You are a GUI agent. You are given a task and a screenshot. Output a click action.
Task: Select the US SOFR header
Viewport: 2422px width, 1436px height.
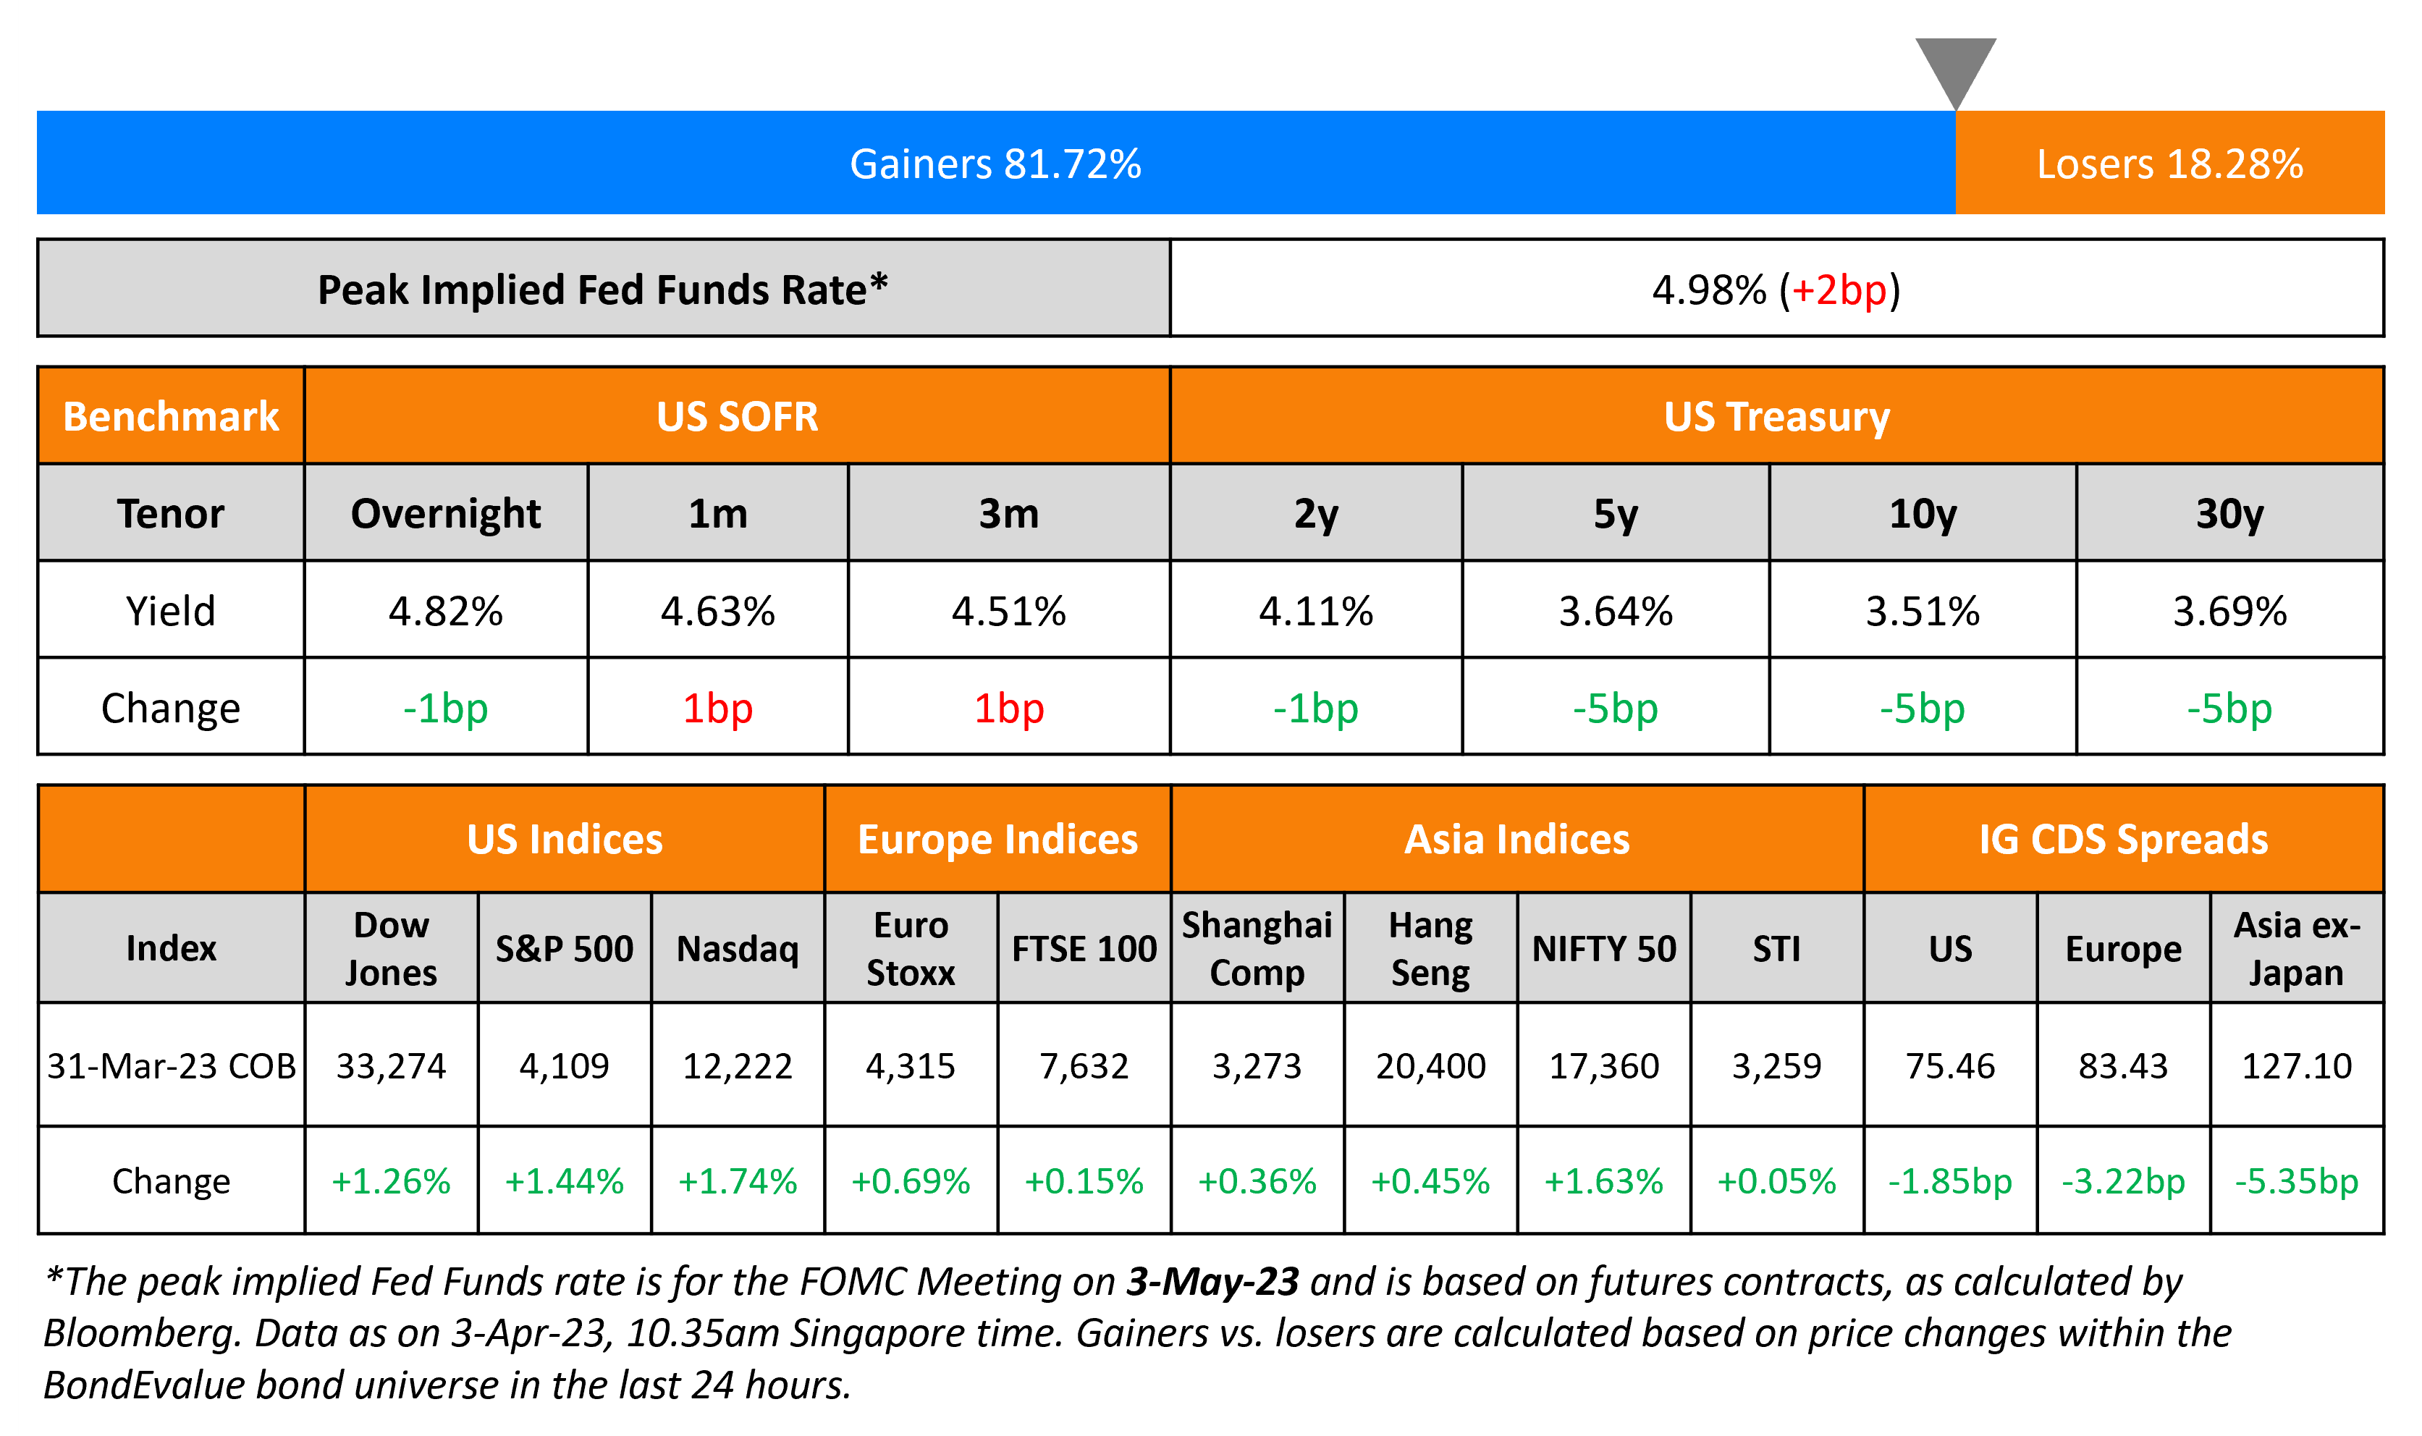(736, 416)
